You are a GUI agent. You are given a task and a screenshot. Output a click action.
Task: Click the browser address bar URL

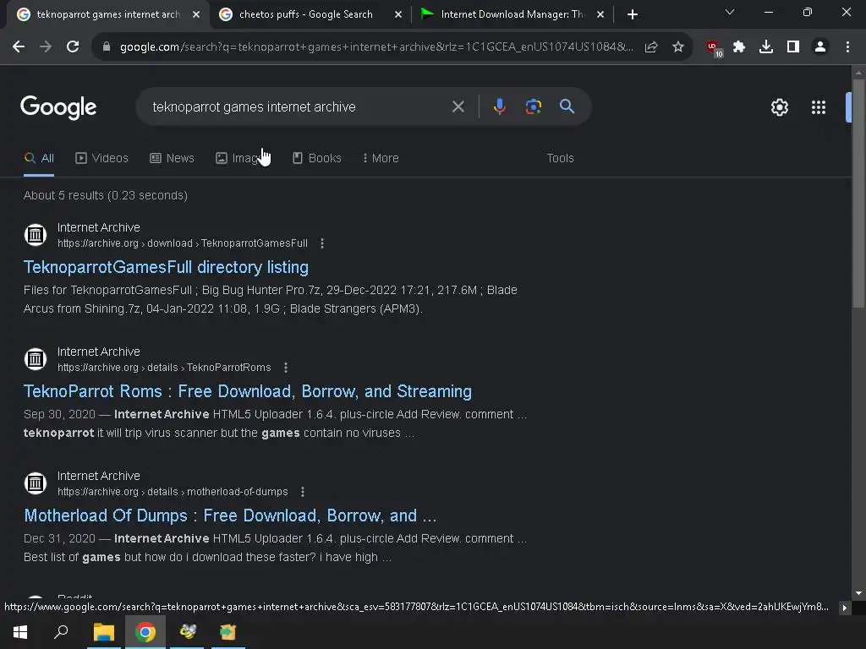tap(375, 47)
